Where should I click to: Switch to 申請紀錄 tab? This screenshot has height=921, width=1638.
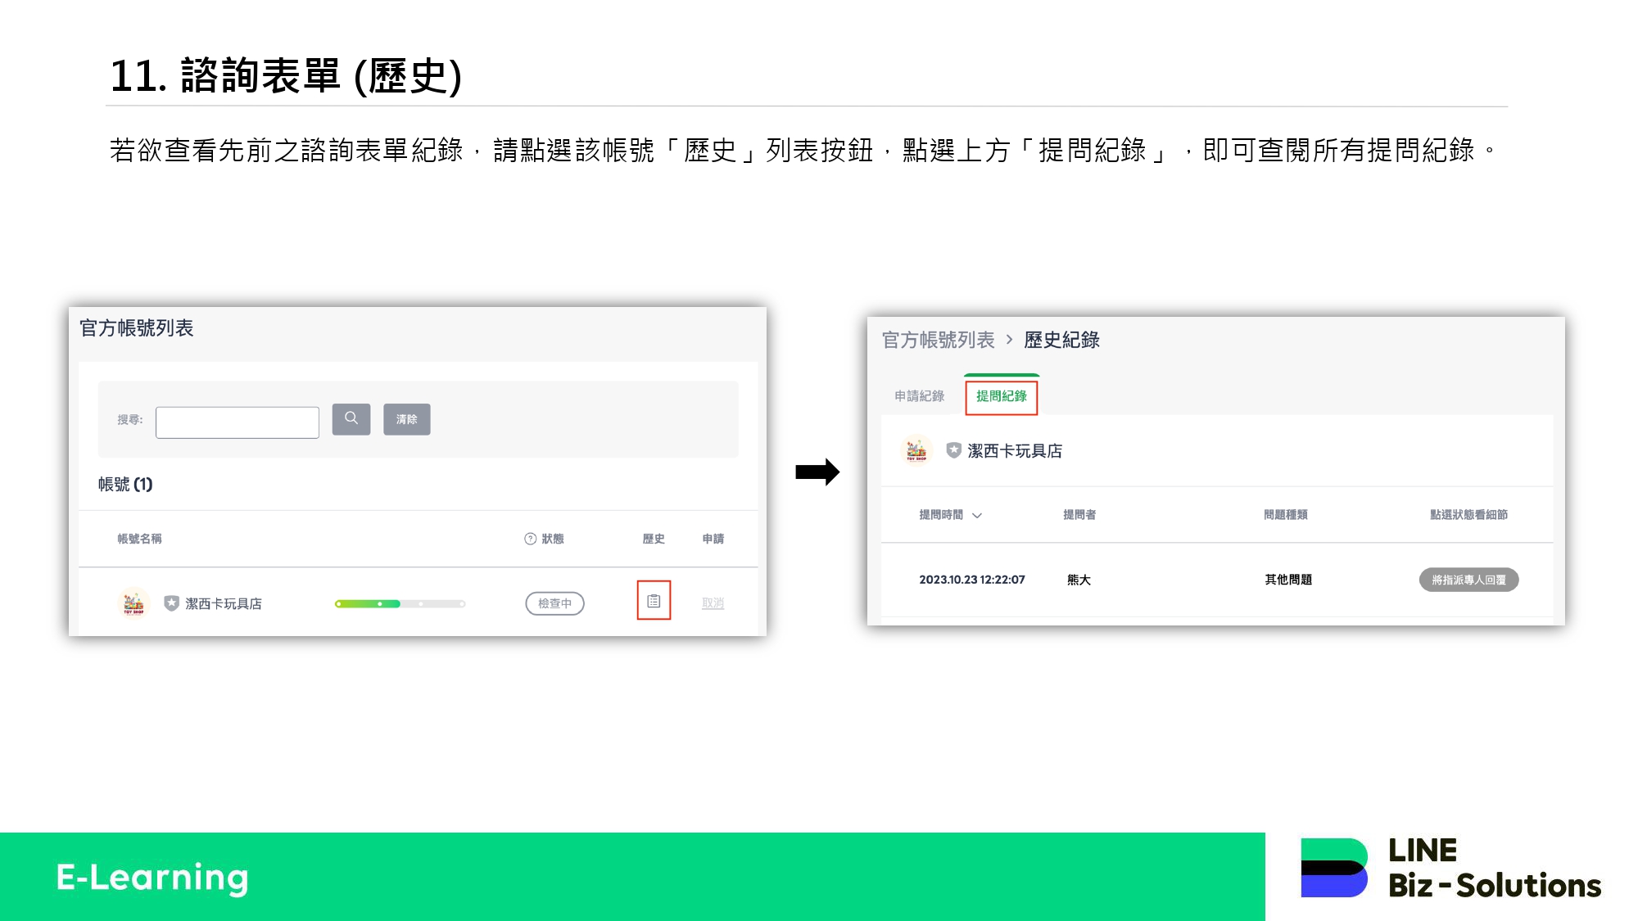click(919, 396)
